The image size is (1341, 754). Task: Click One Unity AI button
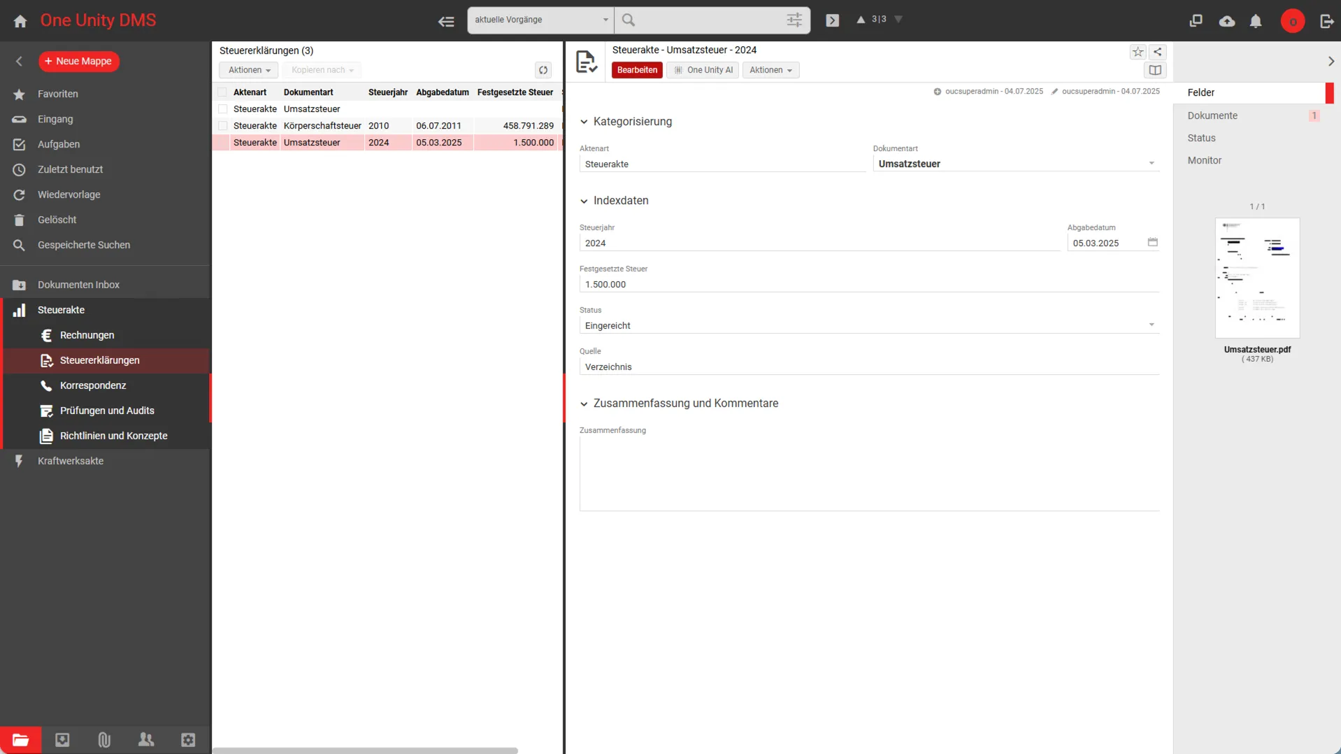703,70
